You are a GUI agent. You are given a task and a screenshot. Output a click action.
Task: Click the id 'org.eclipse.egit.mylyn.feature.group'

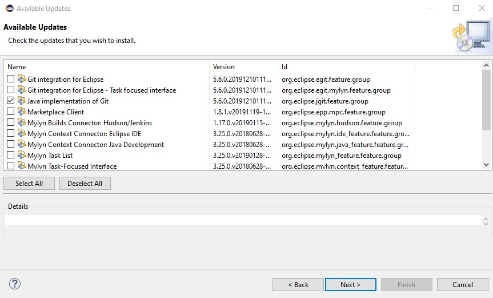point(336,90)
